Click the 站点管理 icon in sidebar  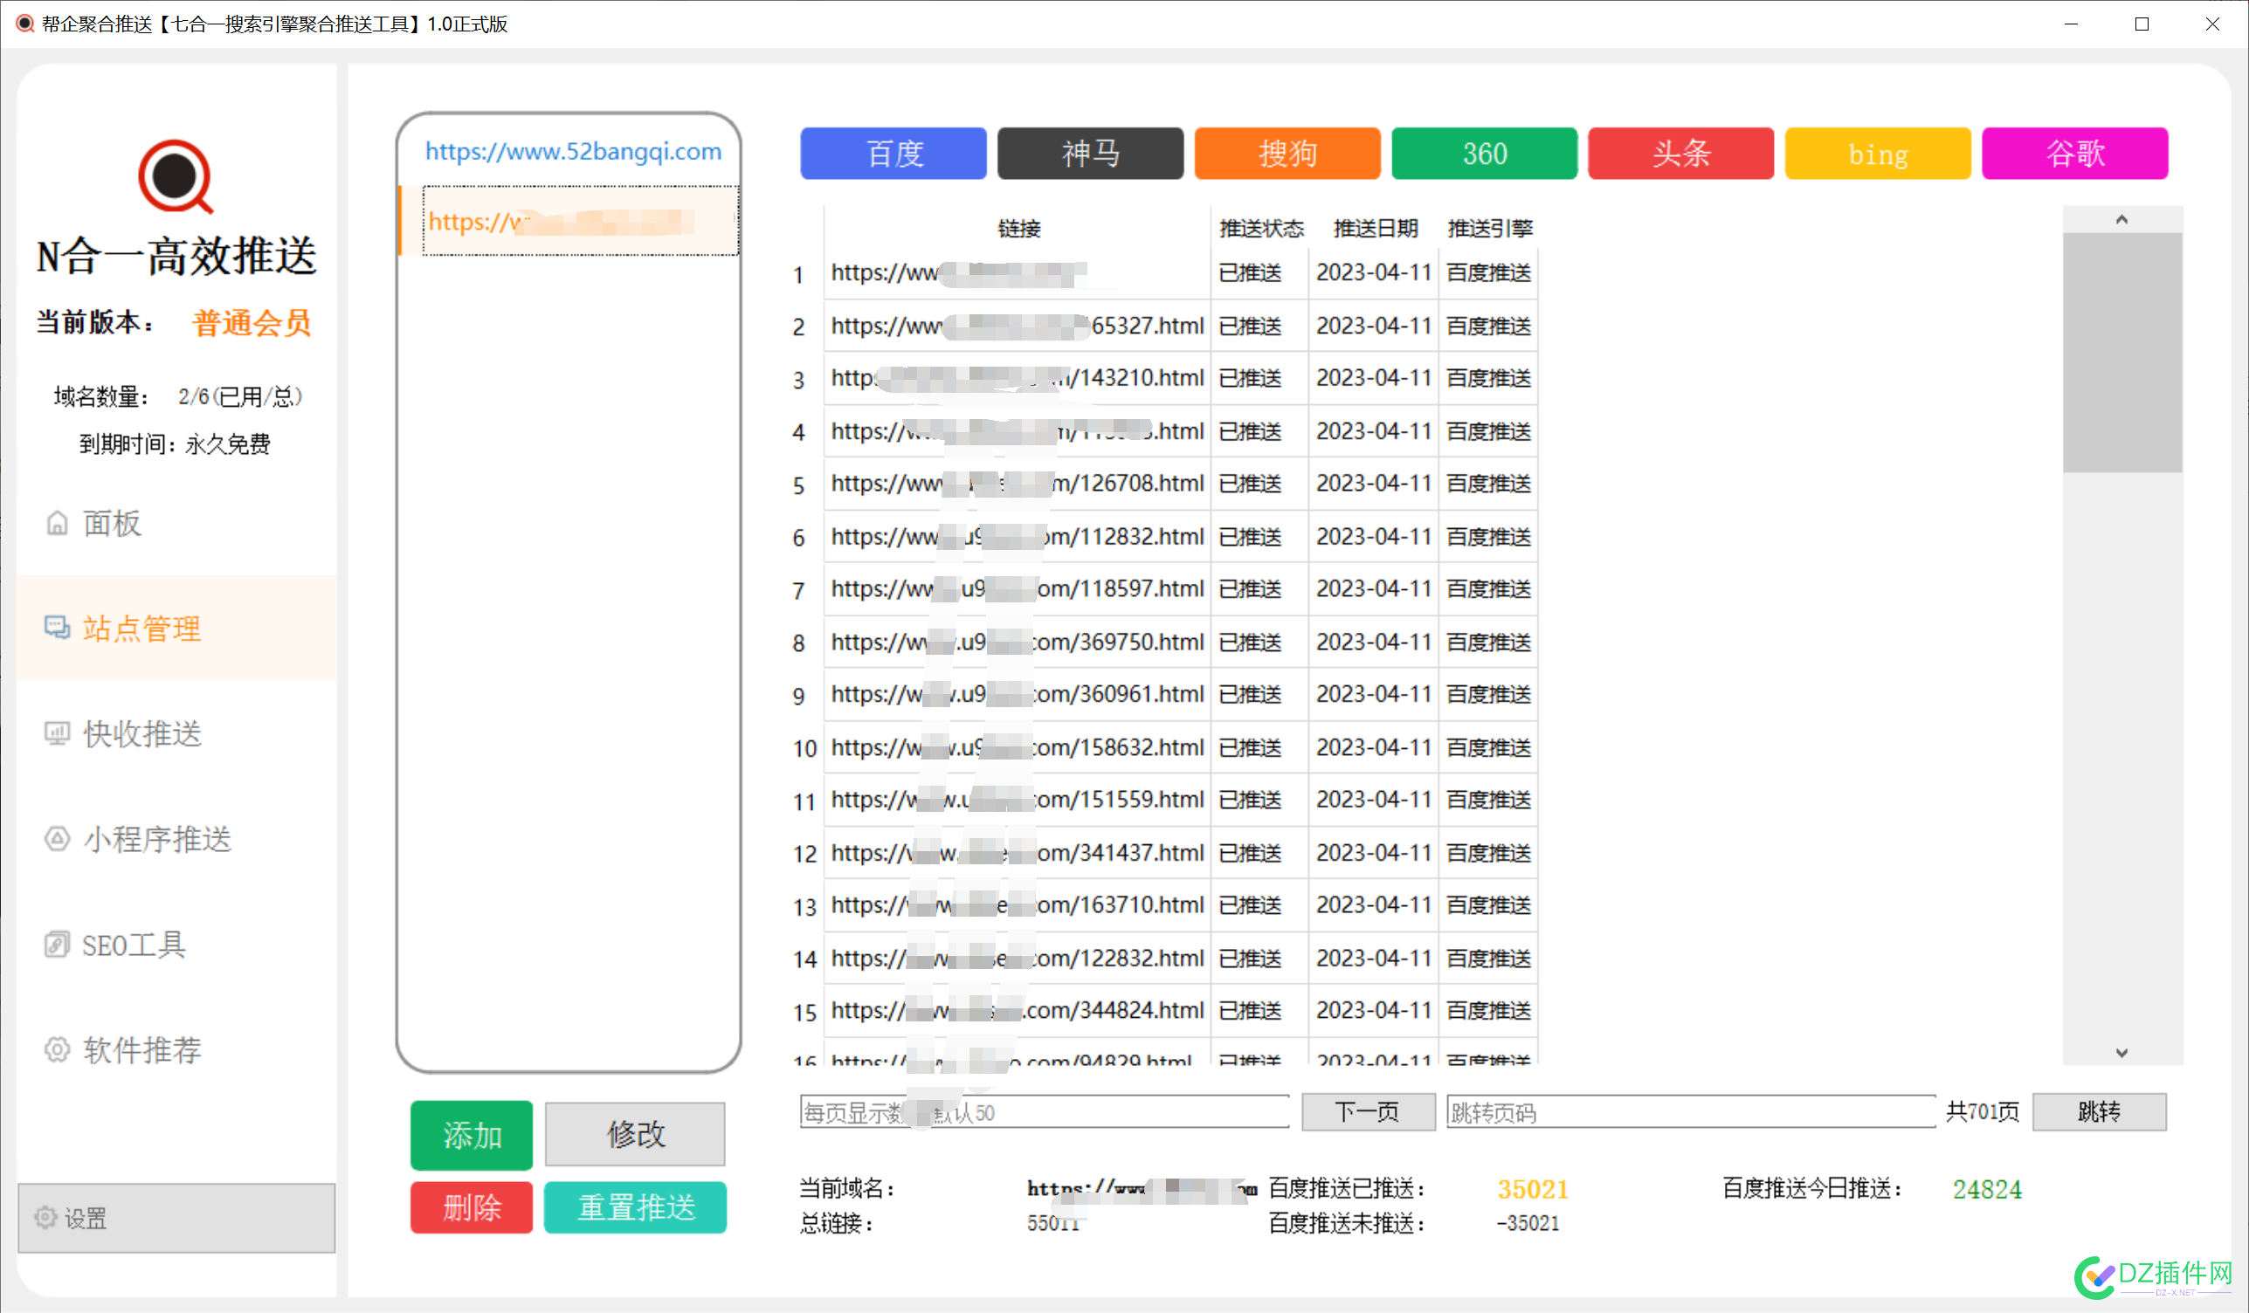click(x=57, y=628)
